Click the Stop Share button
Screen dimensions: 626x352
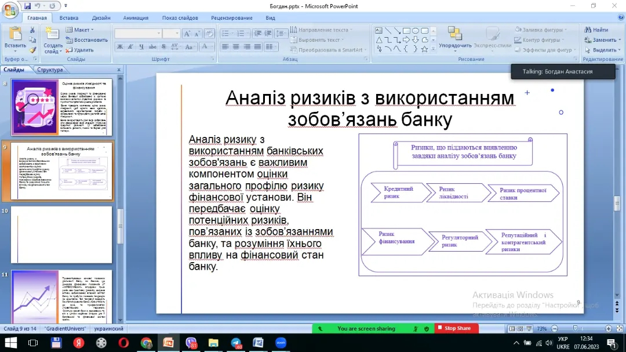(456, 328)
